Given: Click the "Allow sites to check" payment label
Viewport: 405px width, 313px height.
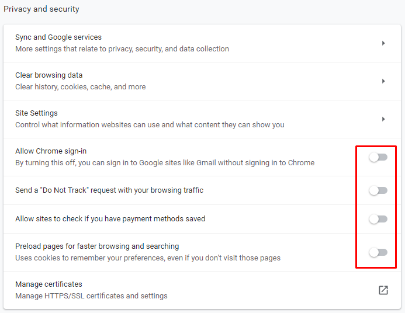Looking at the screenshot, I should pyautogui.click(x=110, y=219).
